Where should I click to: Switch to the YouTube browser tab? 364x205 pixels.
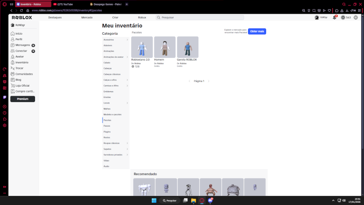coord(70,4)
